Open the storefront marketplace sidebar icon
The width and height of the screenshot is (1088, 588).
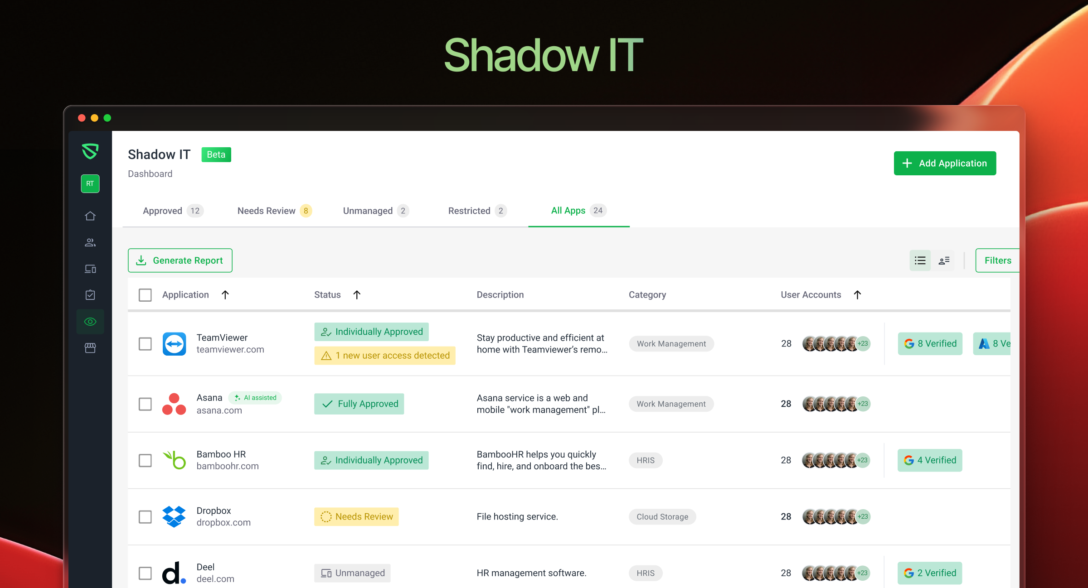90,348
